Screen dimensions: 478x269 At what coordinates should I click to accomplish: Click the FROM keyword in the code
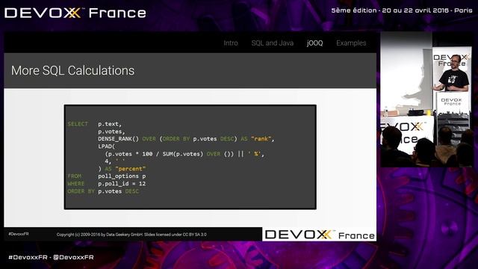pyautogui.click(x=75, y=176)
